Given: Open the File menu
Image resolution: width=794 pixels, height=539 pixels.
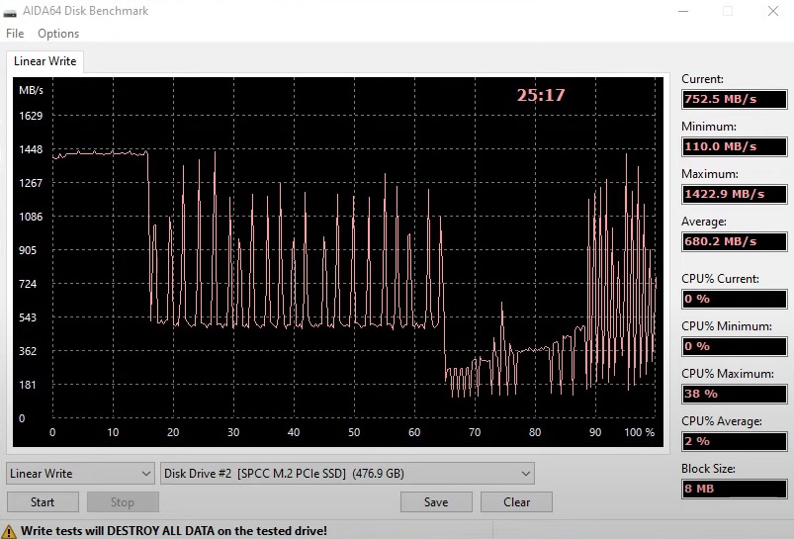Looking at the screenshot, I should click(x=15, y=34).
